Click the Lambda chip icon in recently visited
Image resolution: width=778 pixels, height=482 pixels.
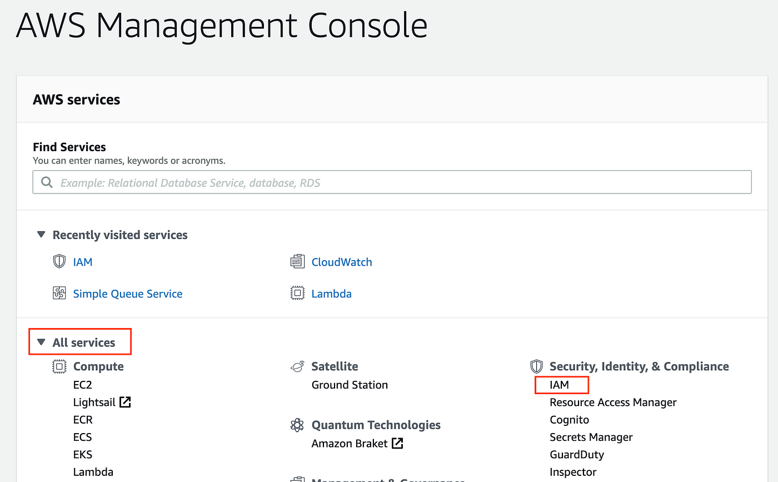pos(298,294)
